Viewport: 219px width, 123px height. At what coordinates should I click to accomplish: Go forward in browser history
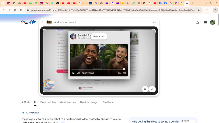(9, 10)
